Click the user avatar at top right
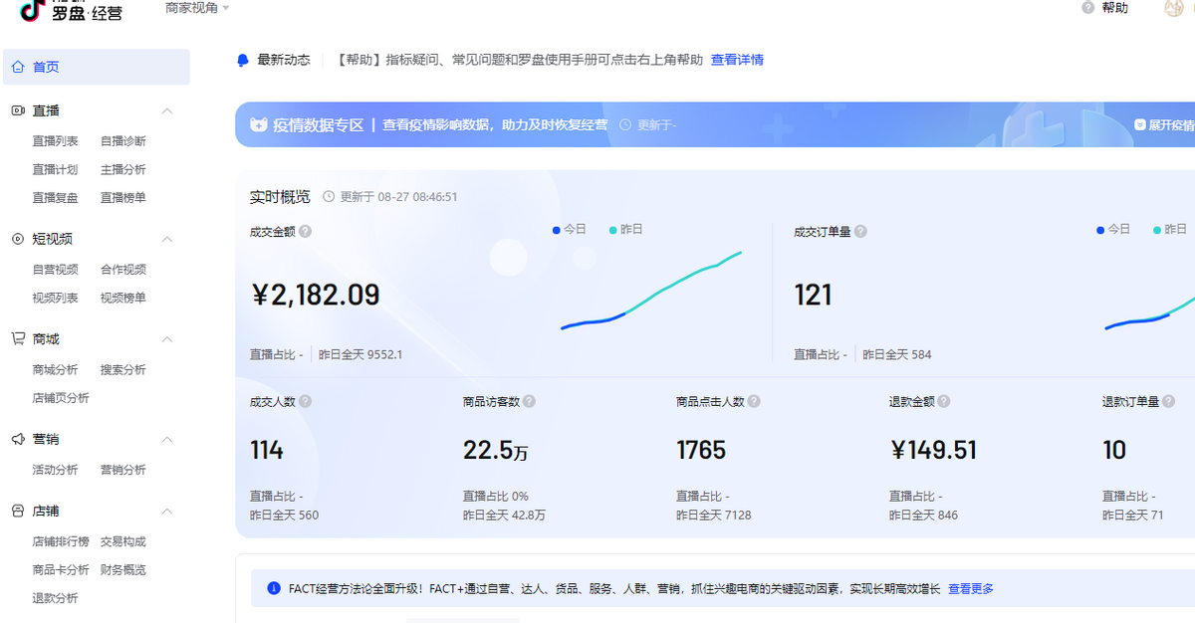Viewport: 1195px width, 623px height. pos(1175,8)
